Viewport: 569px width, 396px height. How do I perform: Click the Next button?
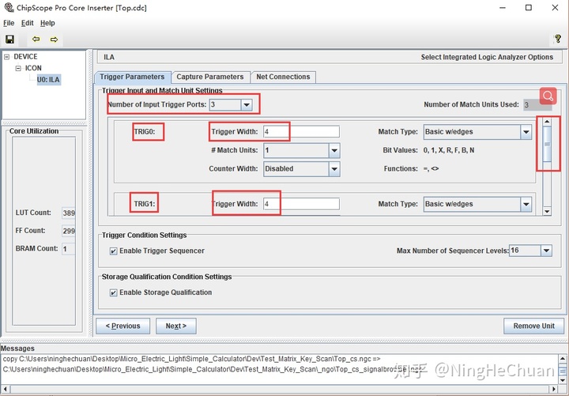tap(176, 326)
